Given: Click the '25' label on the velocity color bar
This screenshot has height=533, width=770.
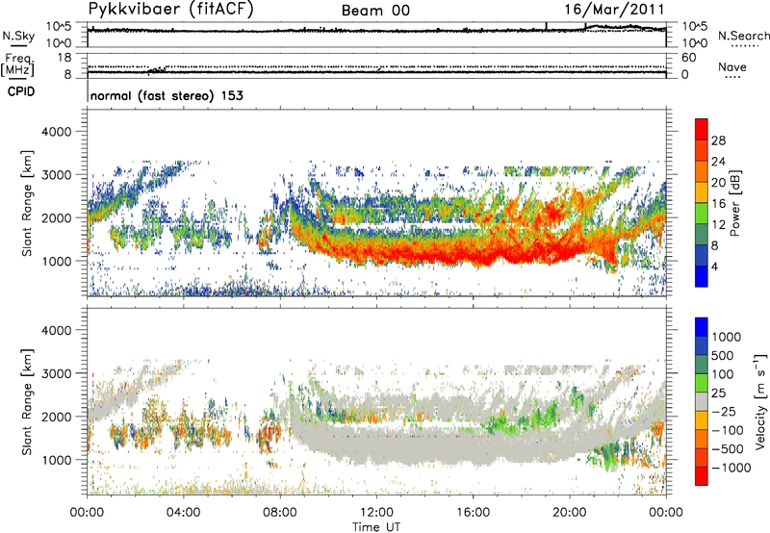Looking at the screenshot, I should coord(718,393).
